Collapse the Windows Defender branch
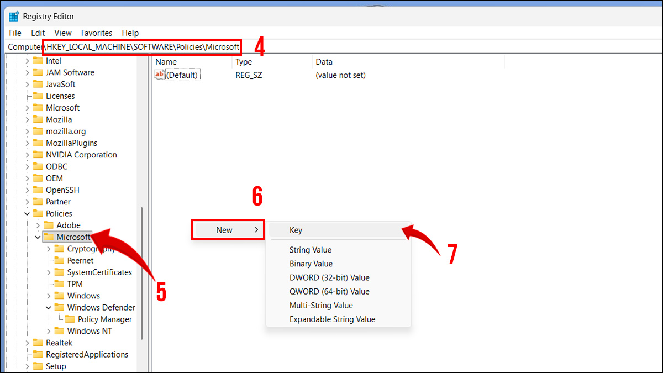 pos(50,307)
